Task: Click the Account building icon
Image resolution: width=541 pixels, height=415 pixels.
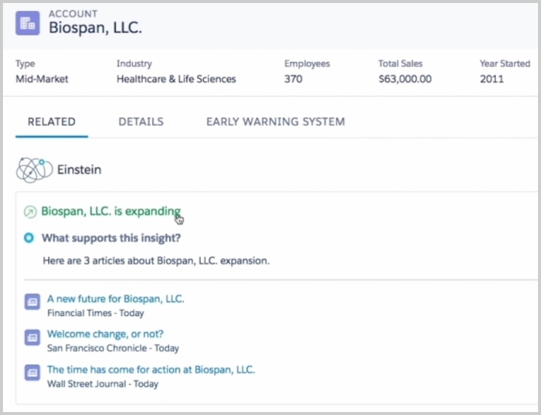Action: pos(28,22)
